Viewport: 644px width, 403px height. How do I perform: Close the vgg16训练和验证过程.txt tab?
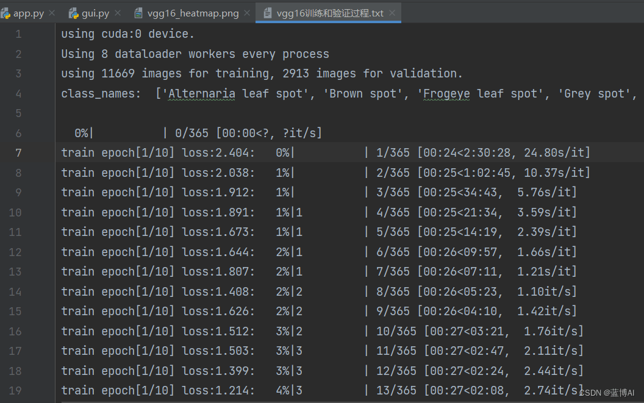click(x=392, y=13)
